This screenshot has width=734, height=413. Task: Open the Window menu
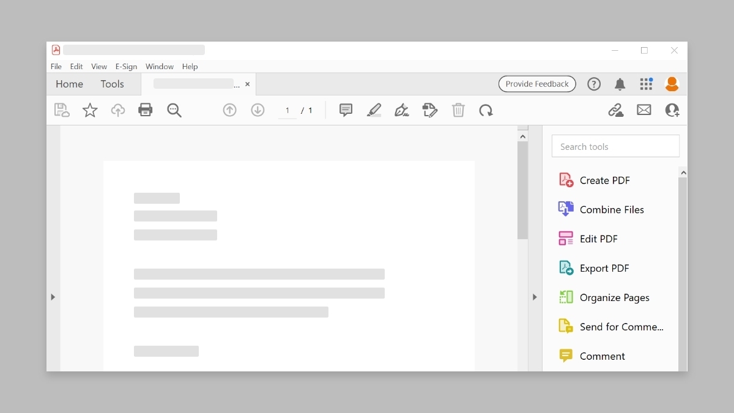tap(160, 67)
